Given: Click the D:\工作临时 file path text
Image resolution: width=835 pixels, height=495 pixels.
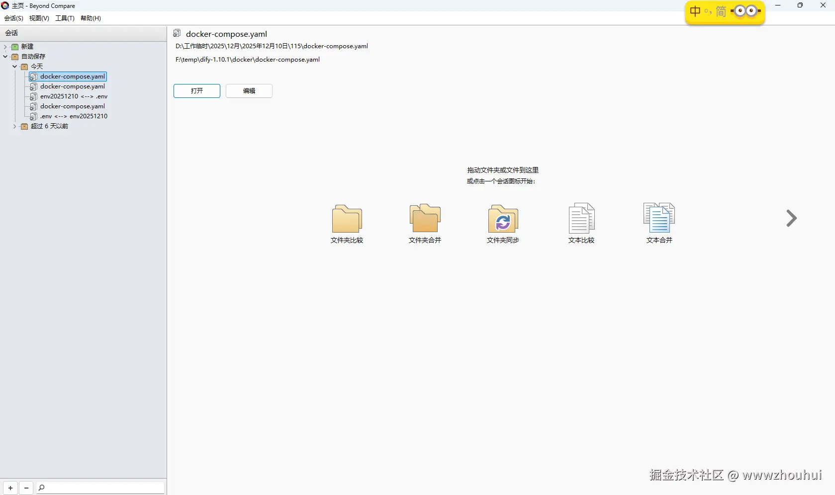Looking at the screenshot, I should tap(272, 46).
